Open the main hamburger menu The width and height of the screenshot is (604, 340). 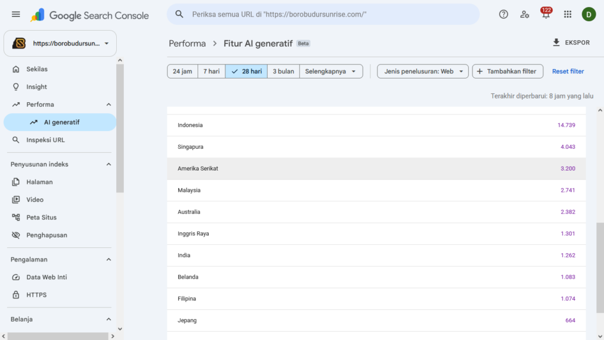[16, 14]
